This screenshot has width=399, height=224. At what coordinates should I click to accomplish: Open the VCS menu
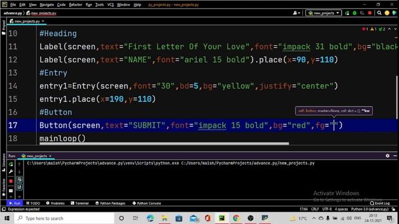coord(110,4)
